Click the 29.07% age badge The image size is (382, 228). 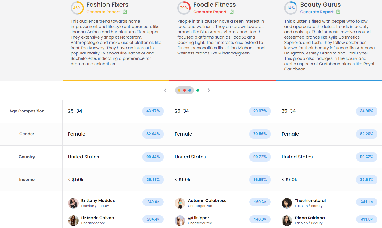[260, 111]
